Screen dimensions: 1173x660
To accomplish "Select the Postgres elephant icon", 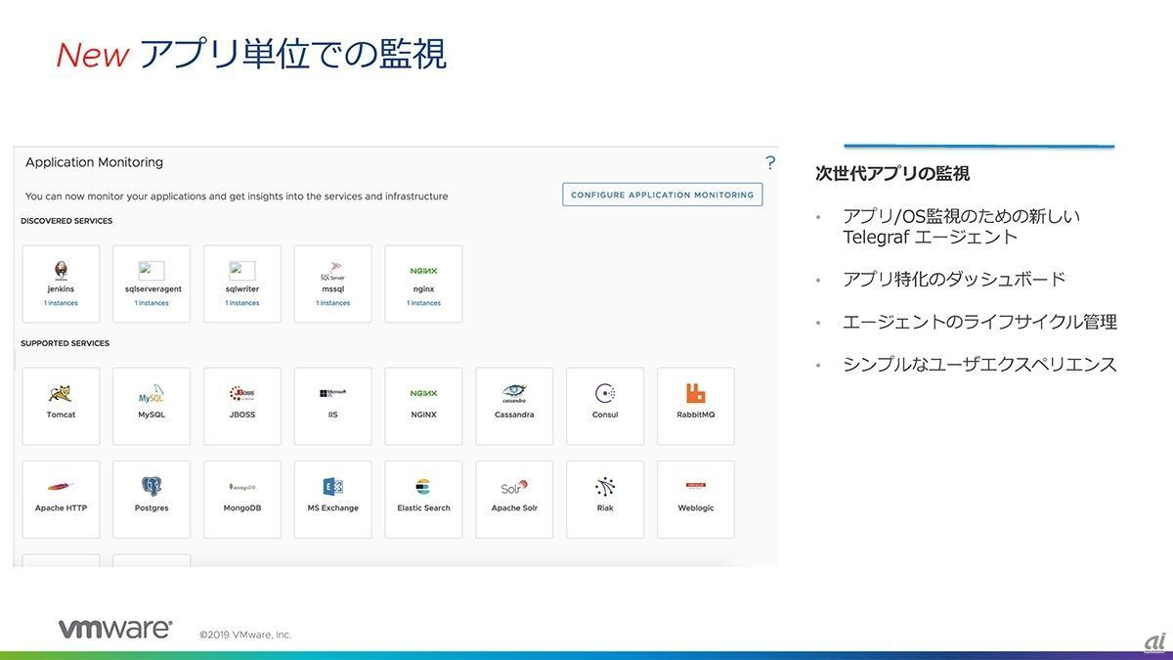I will pos(152,486).
